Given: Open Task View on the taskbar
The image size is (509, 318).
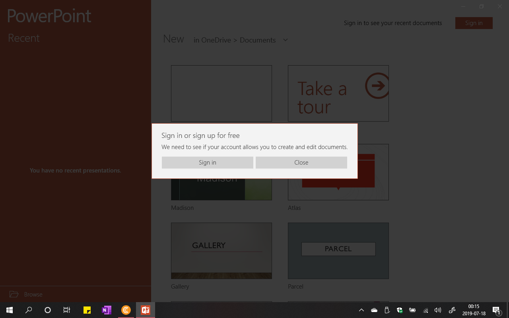Looking at the screenshot, I should (67, 310).
